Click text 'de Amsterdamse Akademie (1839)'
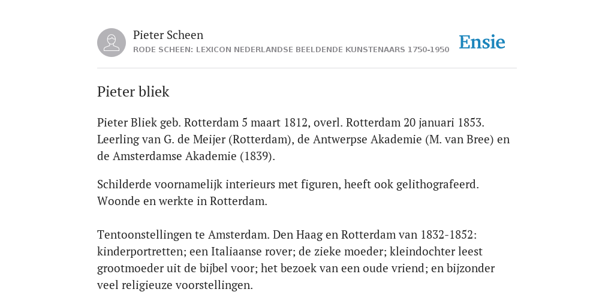This screenshot has width=614, height=307. (185, 156)
